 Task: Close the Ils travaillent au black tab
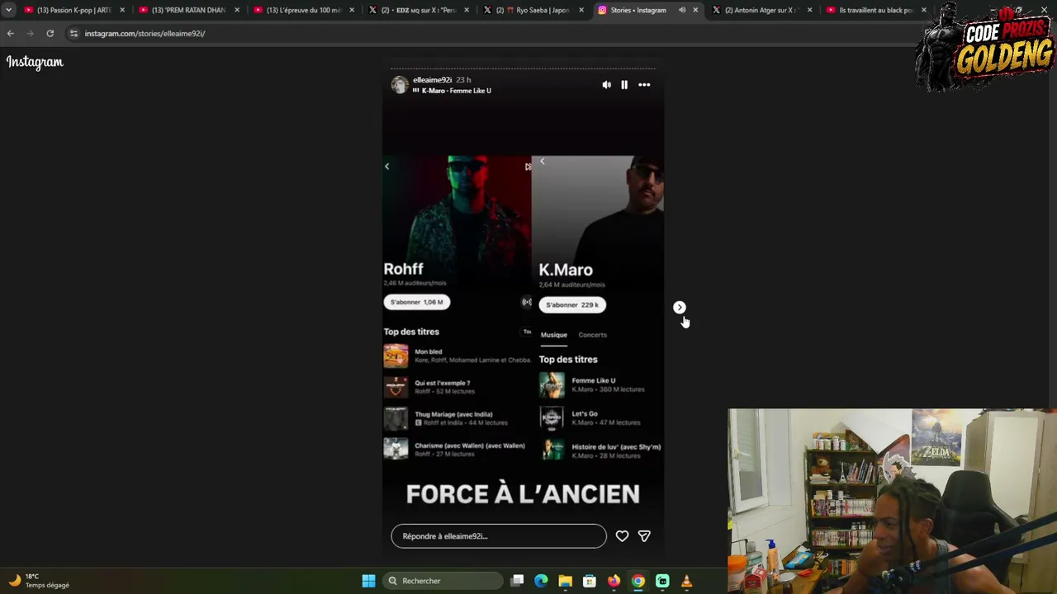(x=924, y=10)
